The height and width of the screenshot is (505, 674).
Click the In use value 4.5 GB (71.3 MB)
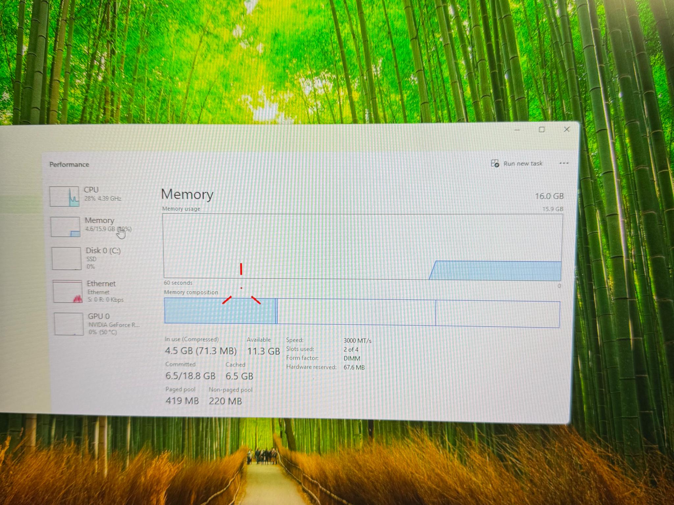tap(201, 351)
